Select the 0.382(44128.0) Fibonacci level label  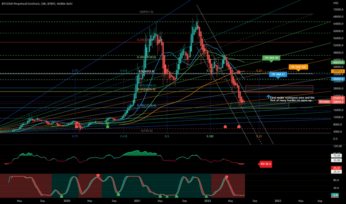pos(146,57)
